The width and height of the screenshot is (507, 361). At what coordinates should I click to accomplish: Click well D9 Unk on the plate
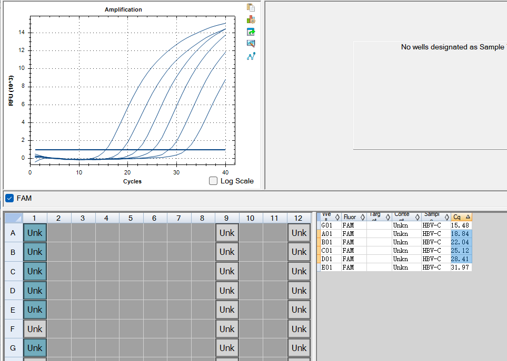(227, 291)
